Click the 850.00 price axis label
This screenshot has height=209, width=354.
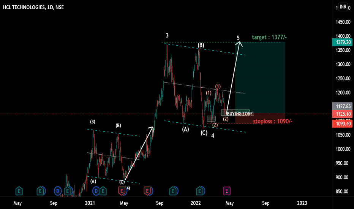(x=343, y=192)
